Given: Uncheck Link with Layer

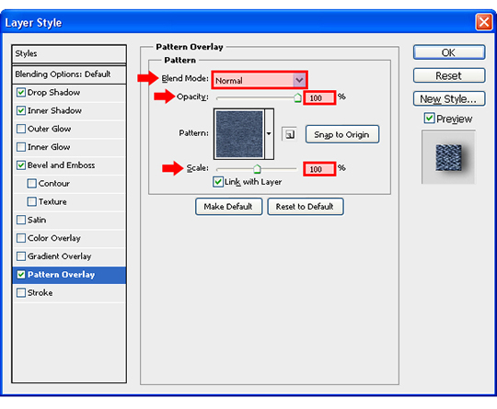Looking at the screenshot, I should click(x=218, y=182).
